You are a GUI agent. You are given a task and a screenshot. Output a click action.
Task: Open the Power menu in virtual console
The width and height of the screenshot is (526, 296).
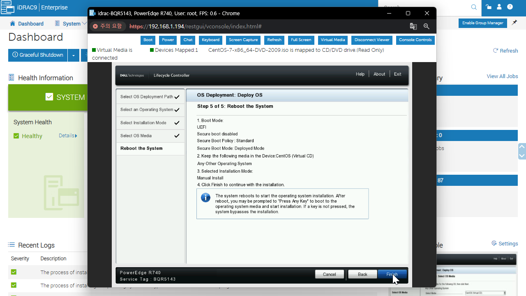(x=168, y=40)
